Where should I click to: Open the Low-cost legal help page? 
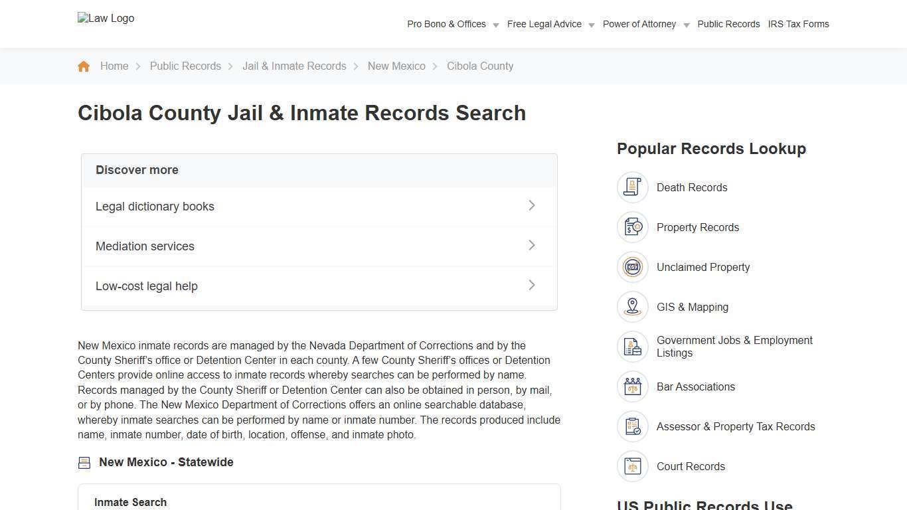coord(147,286)
